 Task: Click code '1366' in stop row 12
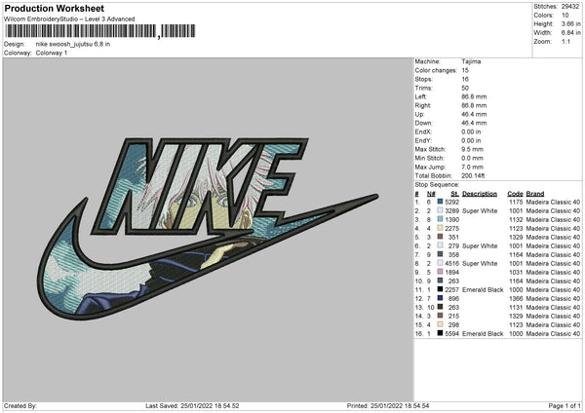coord(516,299)
